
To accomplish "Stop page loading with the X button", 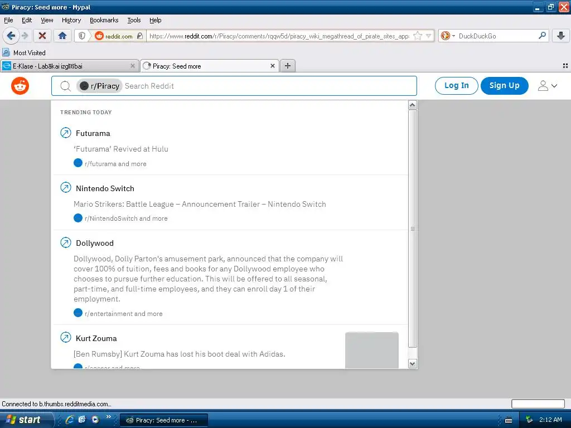I will pos(42,36).
